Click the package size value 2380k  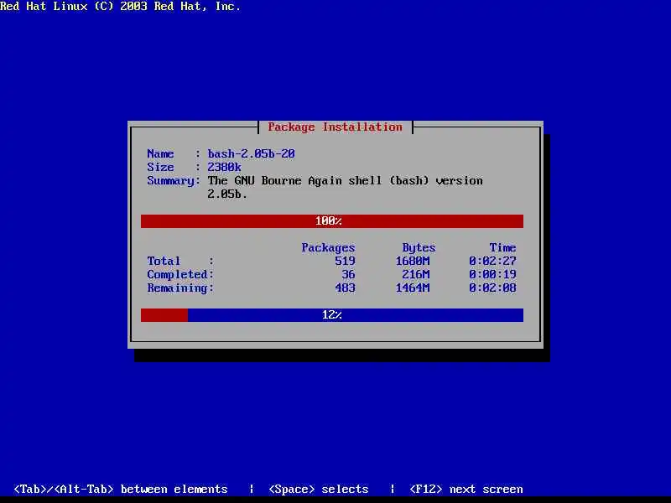224,167
